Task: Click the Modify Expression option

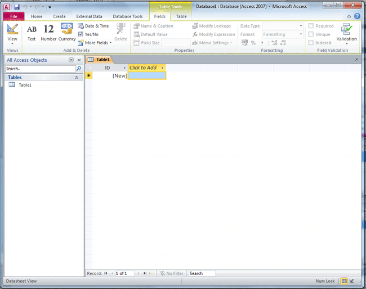Action: point(213,34)
